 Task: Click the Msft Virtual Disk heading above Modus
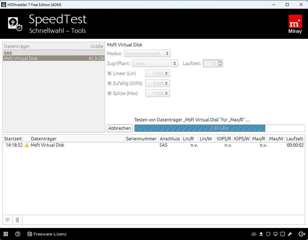(x=124, y=45)
